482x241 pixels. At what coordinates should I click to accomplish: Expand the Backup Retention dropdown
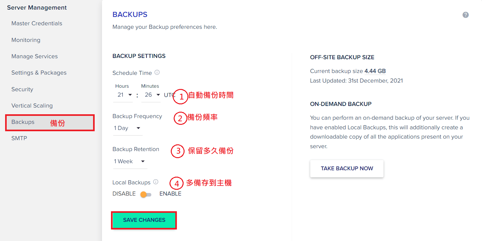click(130, 162)
